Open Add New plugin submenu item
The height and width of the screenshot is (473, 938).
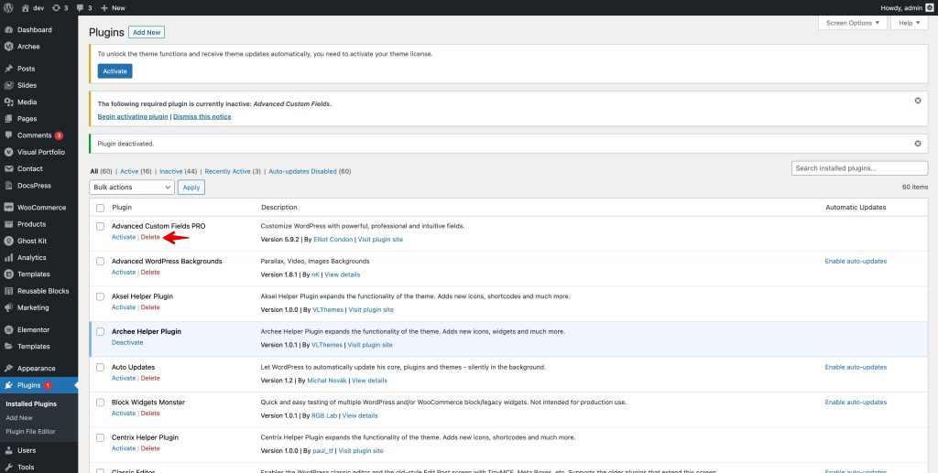19,418
